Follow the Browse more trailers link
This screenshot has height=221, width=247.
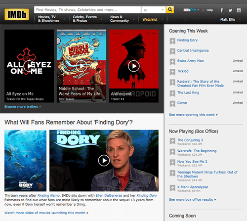(23, 107)
